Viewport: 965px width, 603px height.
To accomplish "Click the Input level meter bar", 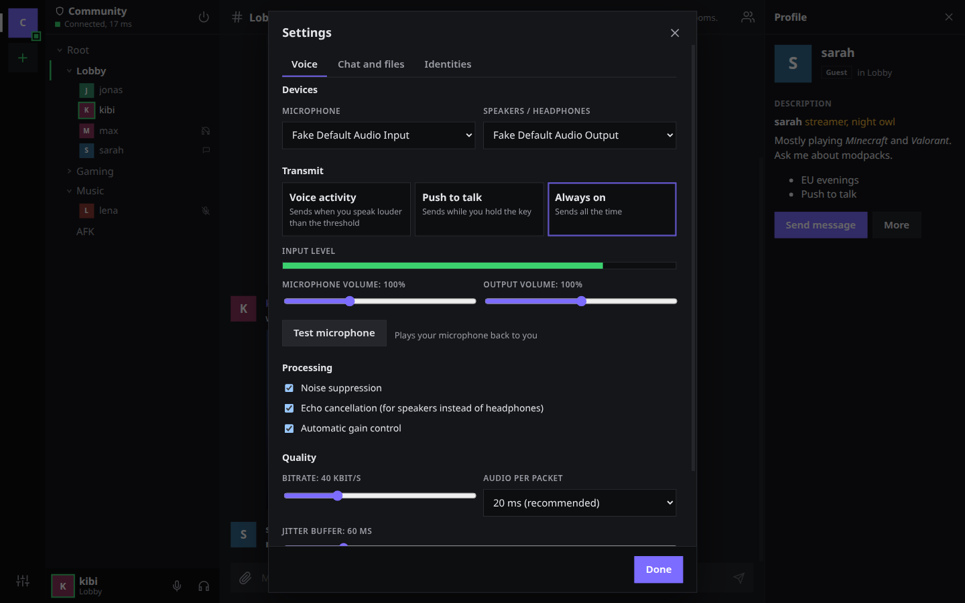I will (x=479, y=266).
